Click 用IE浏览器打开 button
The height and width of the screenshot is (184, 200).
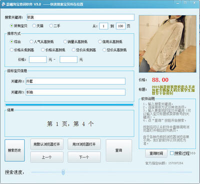(x=84, y=144)
